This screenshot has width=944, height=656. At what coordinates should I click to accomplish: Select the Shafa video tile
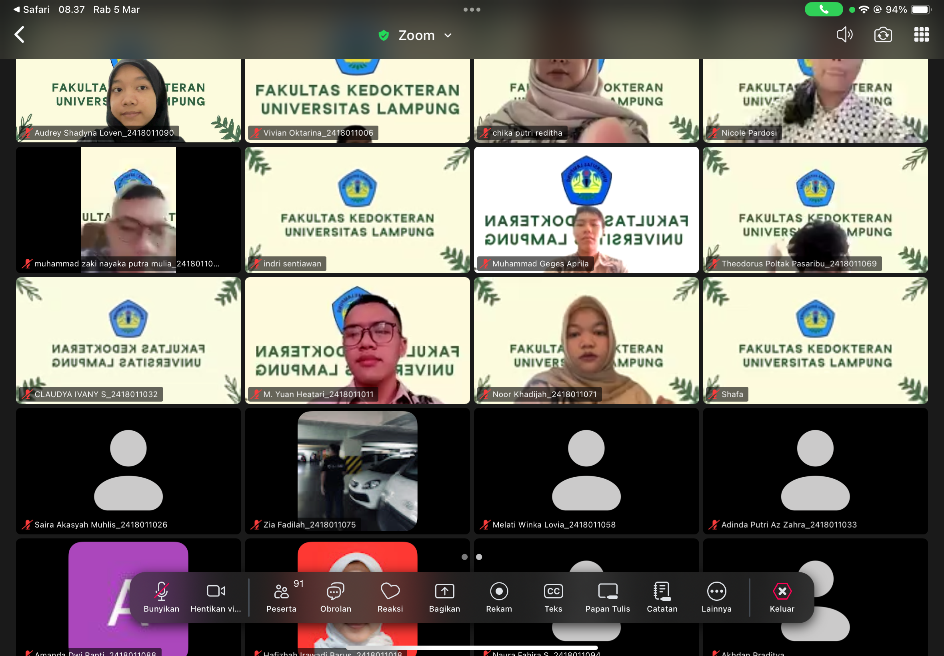click(815, 340)
